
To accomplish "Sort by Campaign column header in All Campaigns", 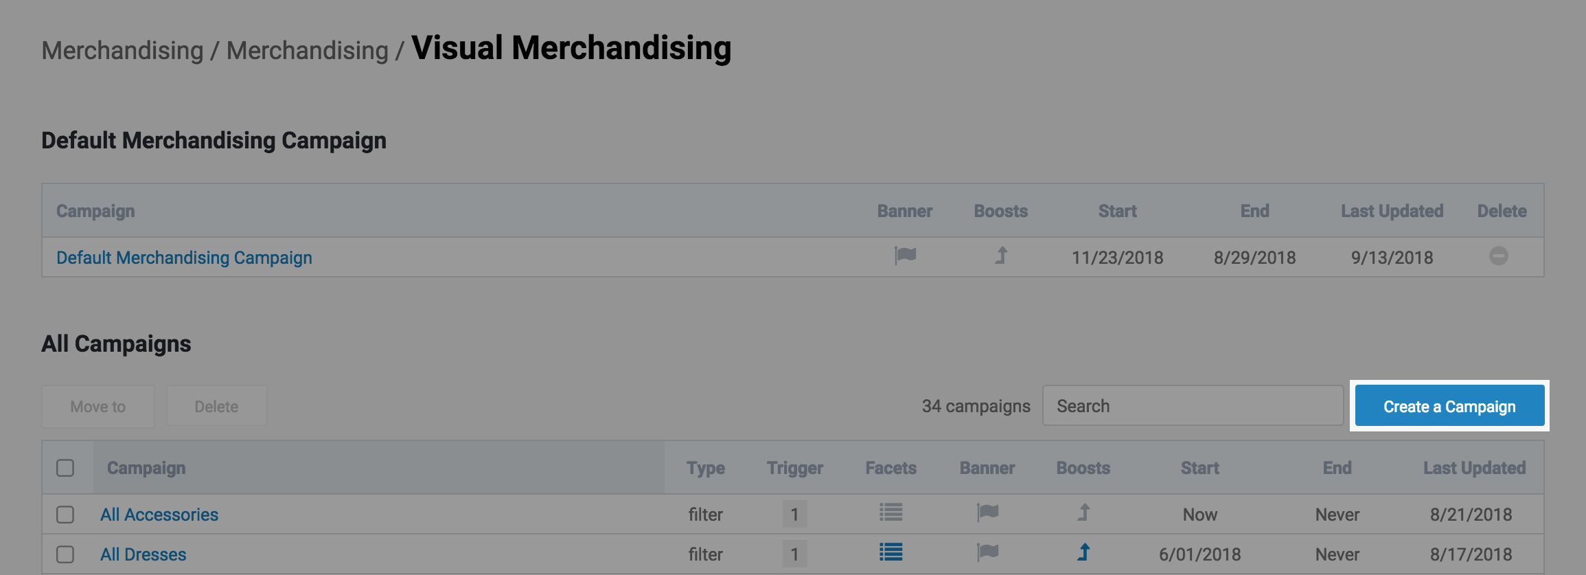I will point(146,468).
